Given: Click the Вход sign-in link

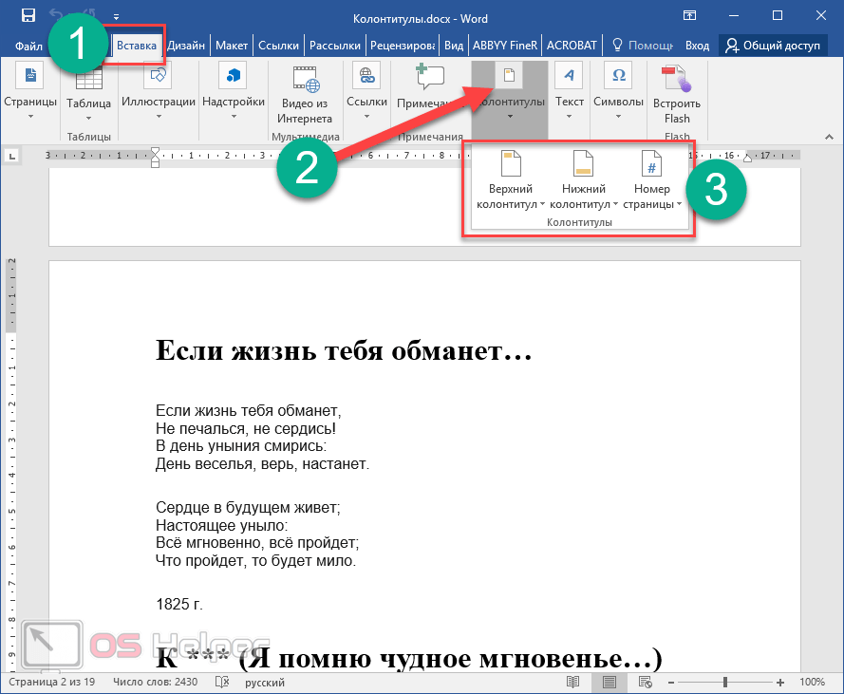Looking at the screenshot, I should pyautogui.click(x=697, y=45).
